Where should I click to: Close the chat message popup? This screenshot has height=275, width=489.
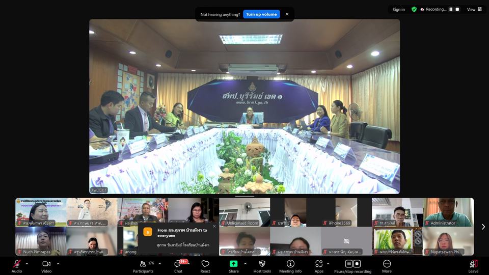coord(214,226)
